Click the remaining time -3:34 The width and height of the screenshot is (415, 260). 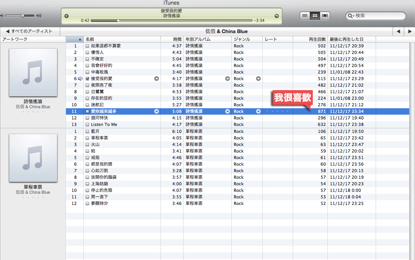click(259, 21)
